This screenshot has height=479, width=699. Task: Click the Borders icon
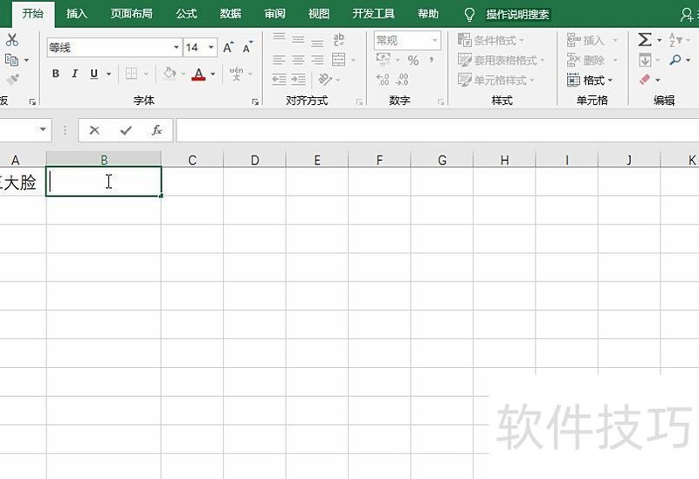tap(131, 73)
